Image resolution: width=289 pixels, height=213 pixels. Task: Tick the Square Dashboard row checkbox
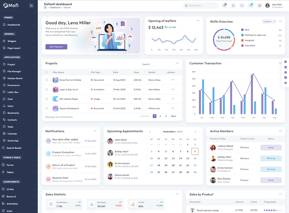coord(47,108)
